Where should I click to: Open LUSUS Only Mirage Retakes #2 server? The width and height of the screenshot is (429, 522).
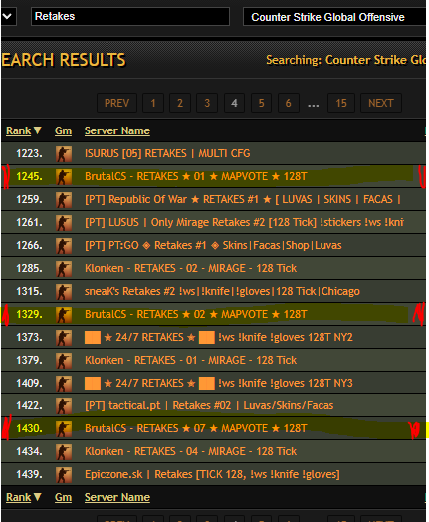pos(245,222)
